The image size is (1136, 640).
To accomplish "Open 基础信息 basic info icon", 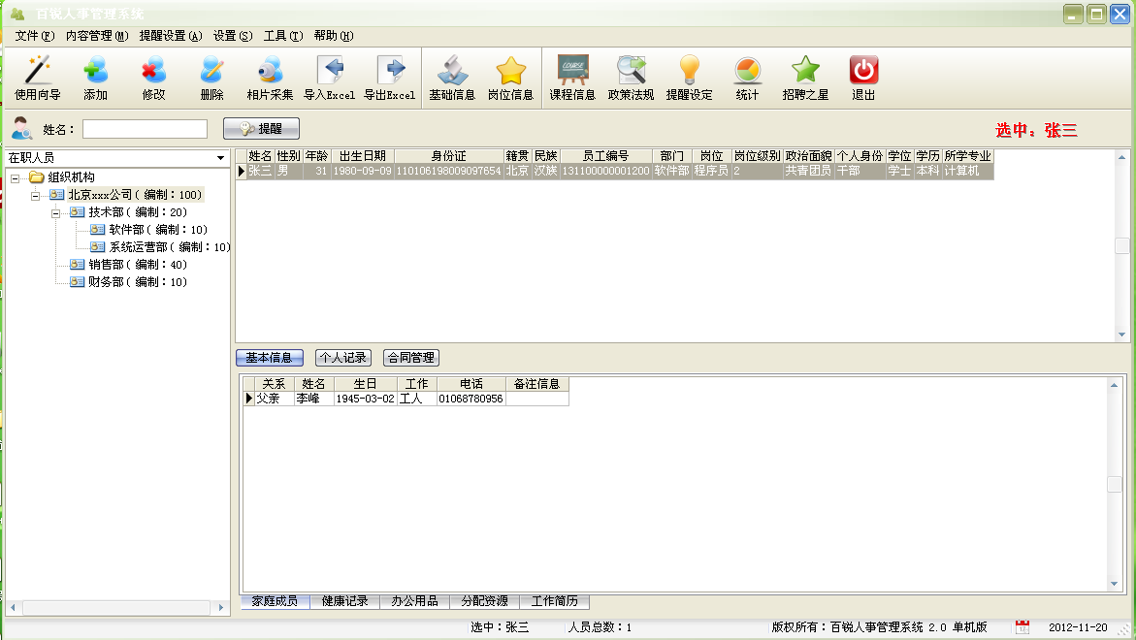I will click(452, 78).
